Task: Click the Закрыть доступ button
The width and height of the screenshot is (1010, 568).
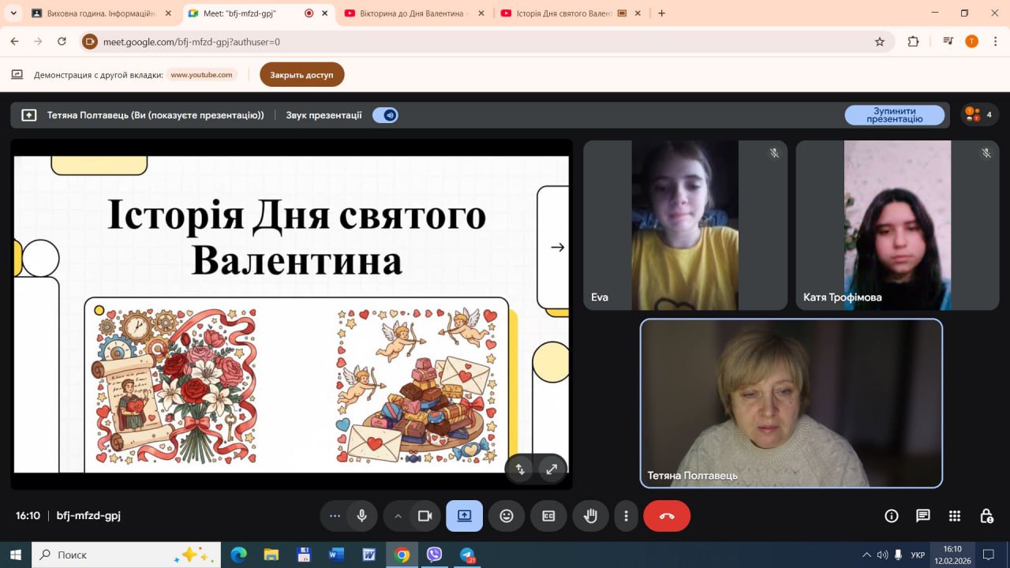Action: coord(301,75)
